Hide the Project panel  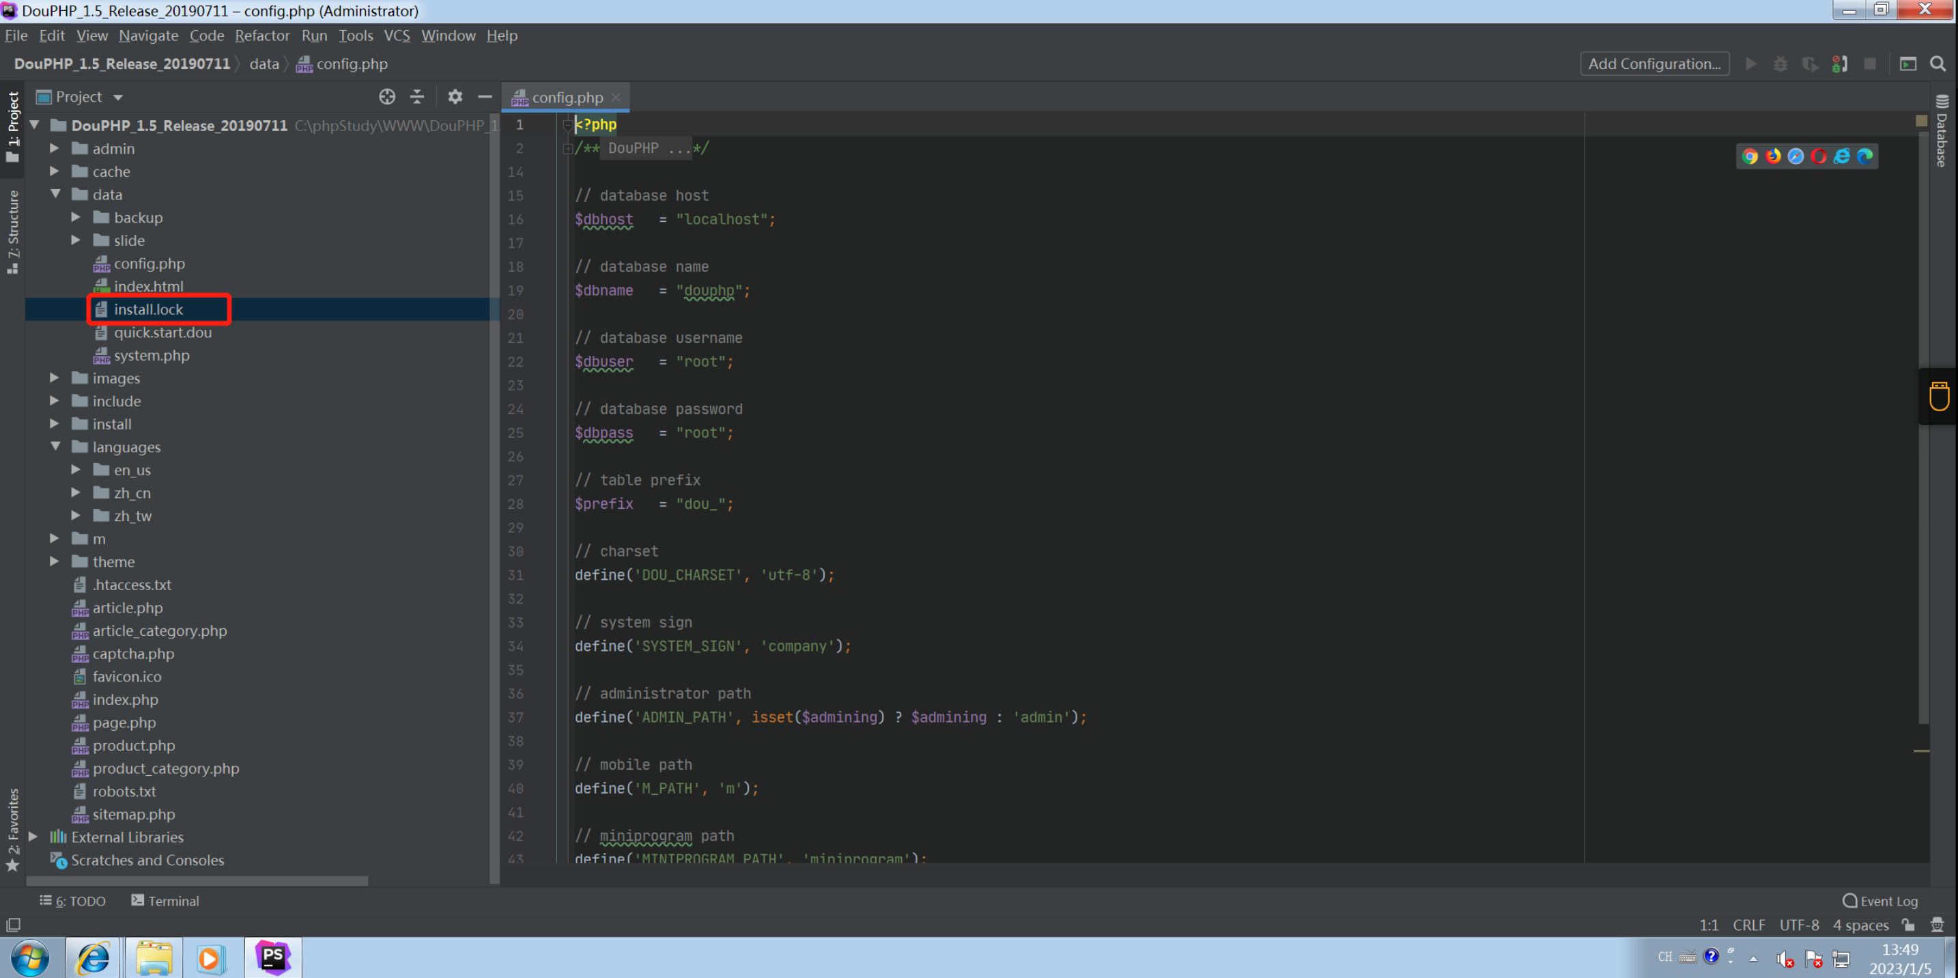tap(484, 96)
